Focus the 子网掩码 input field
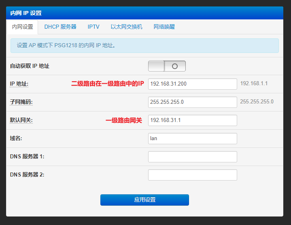The height and width of the screenshot is (225, 291). (x=192, y=102)
